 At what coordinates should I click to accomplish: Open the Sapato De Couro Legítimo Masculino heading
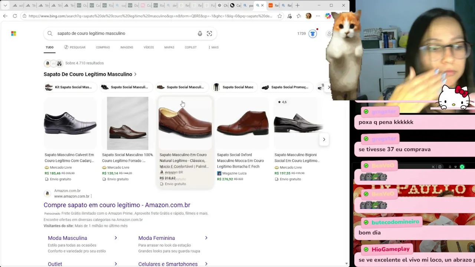pos(90,74)
